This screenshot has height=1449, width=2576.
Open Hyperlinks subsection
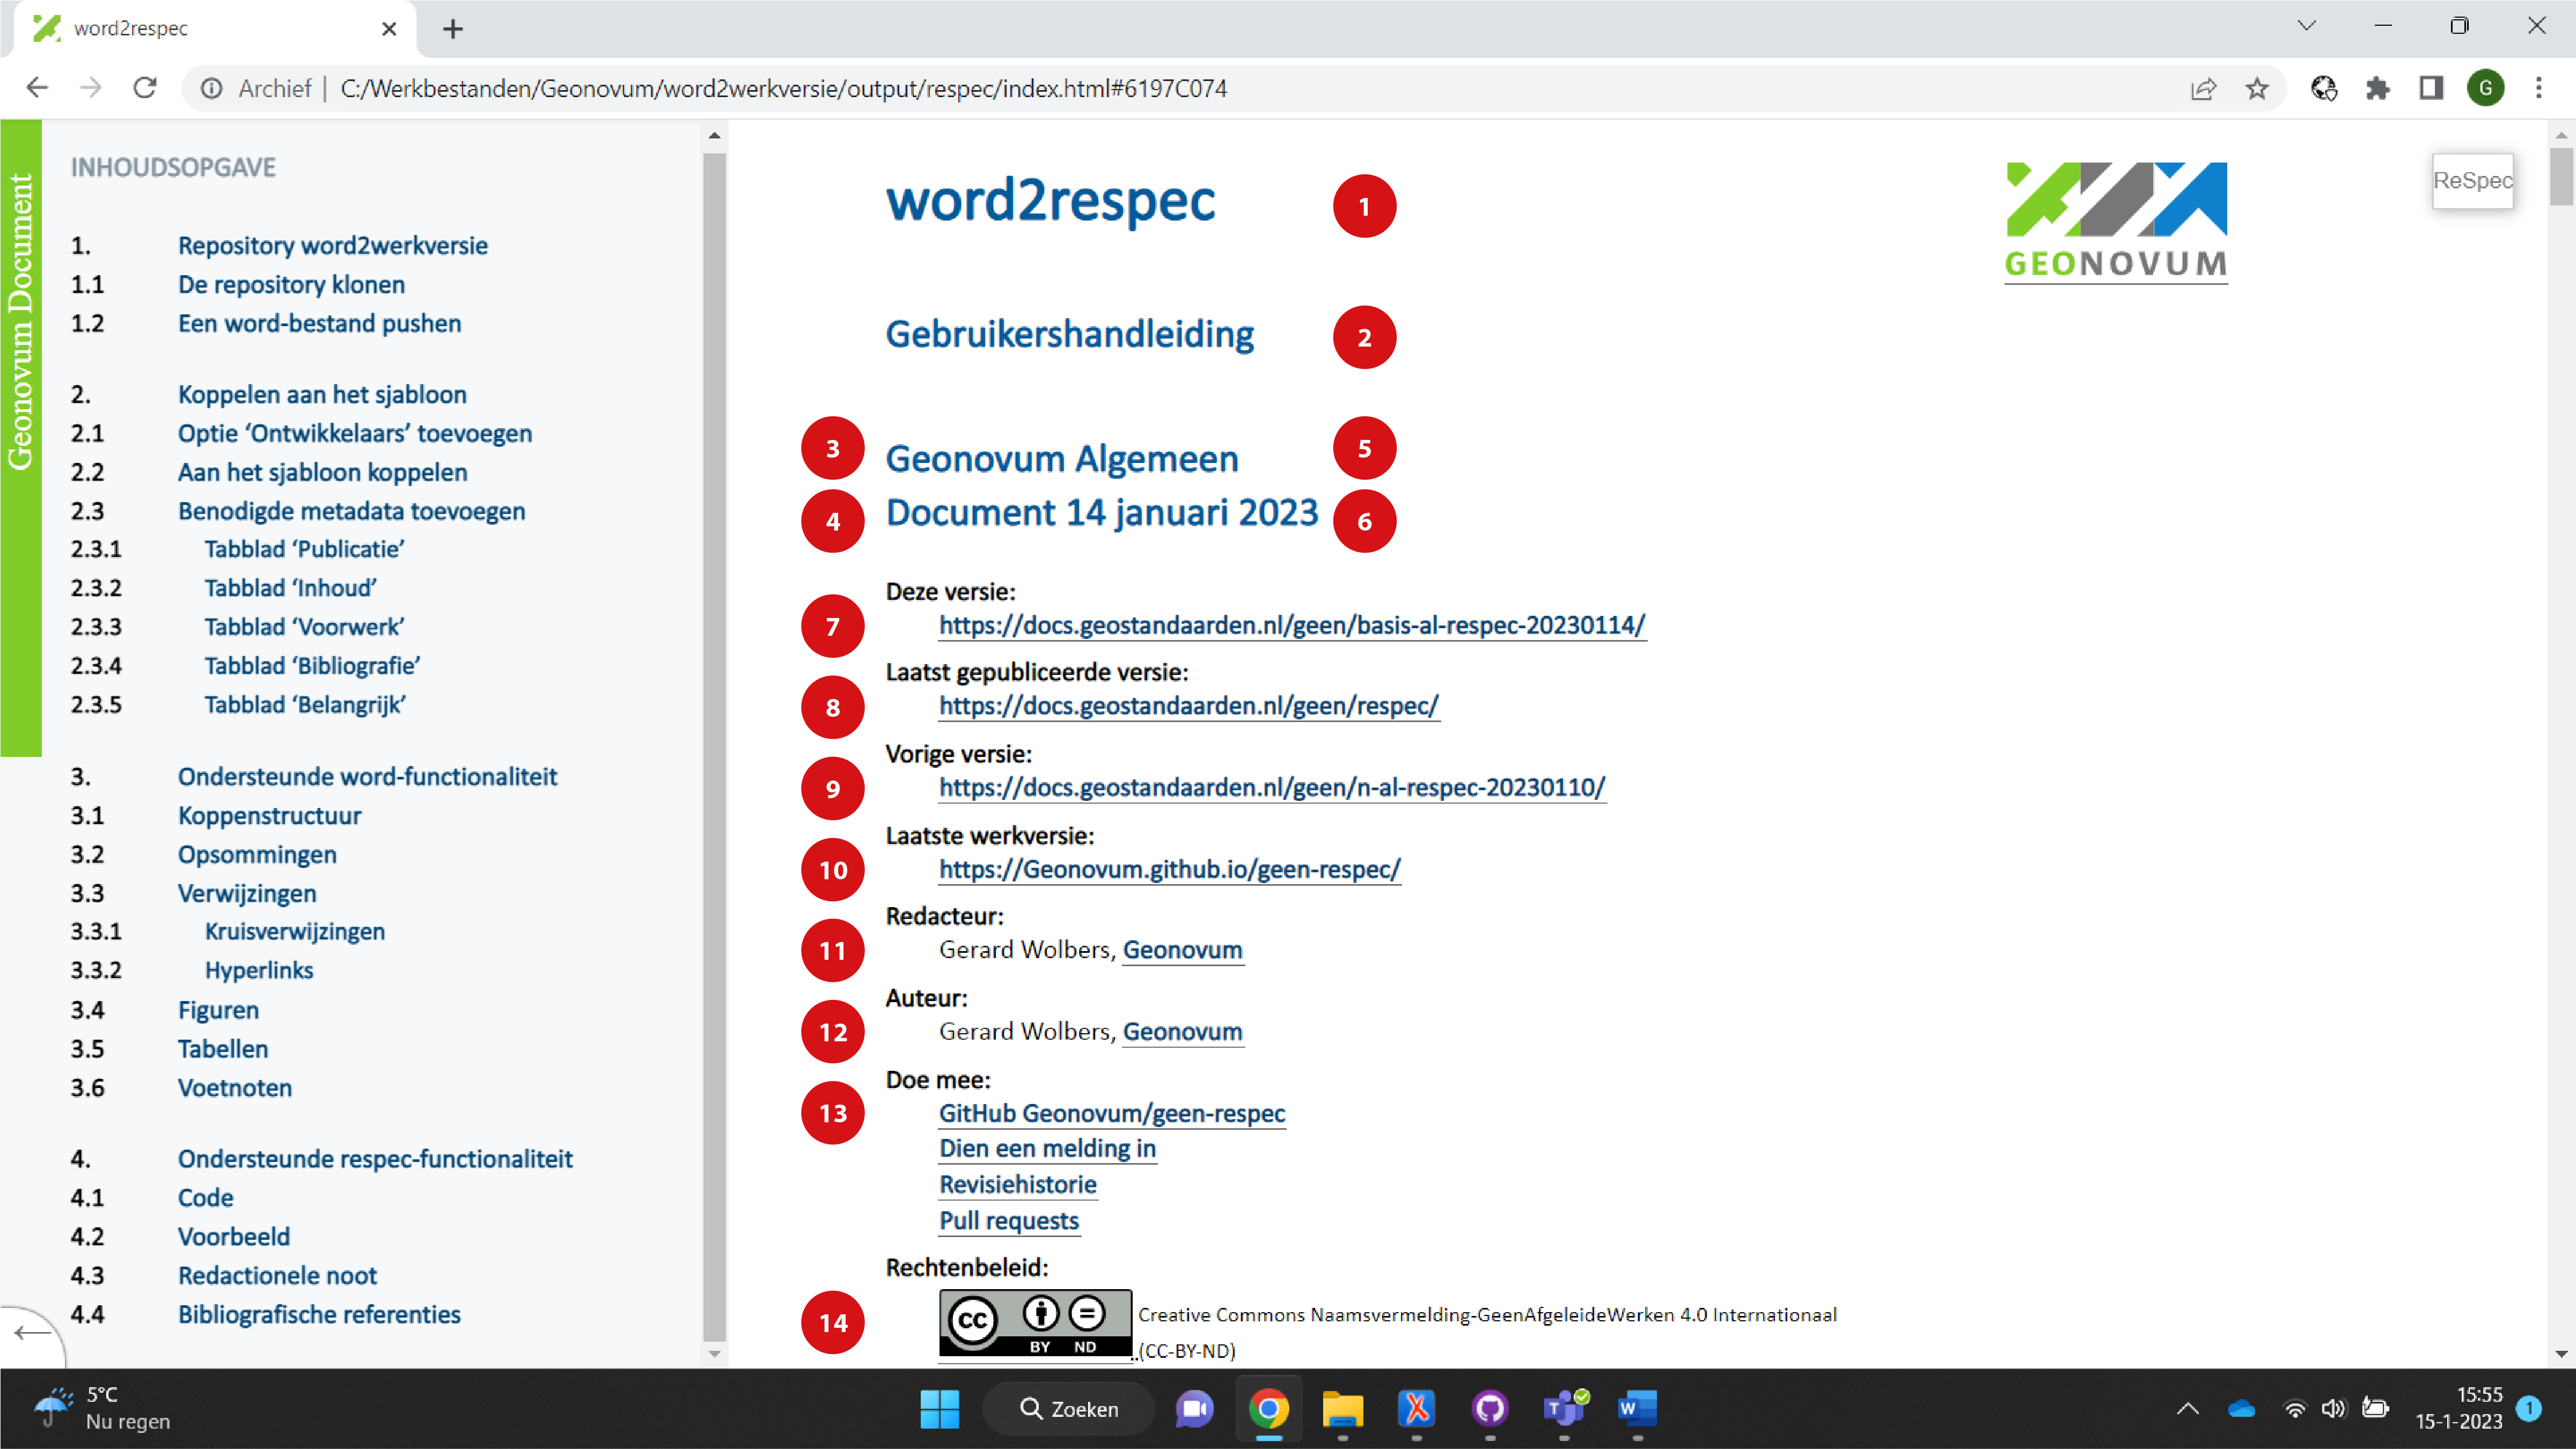[258, 971]
